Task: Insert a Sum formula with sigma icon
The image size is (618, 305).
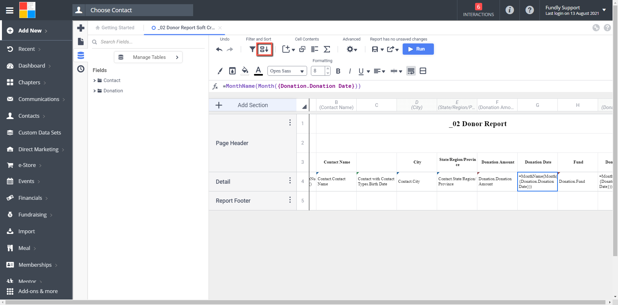Action: point(327,49)
